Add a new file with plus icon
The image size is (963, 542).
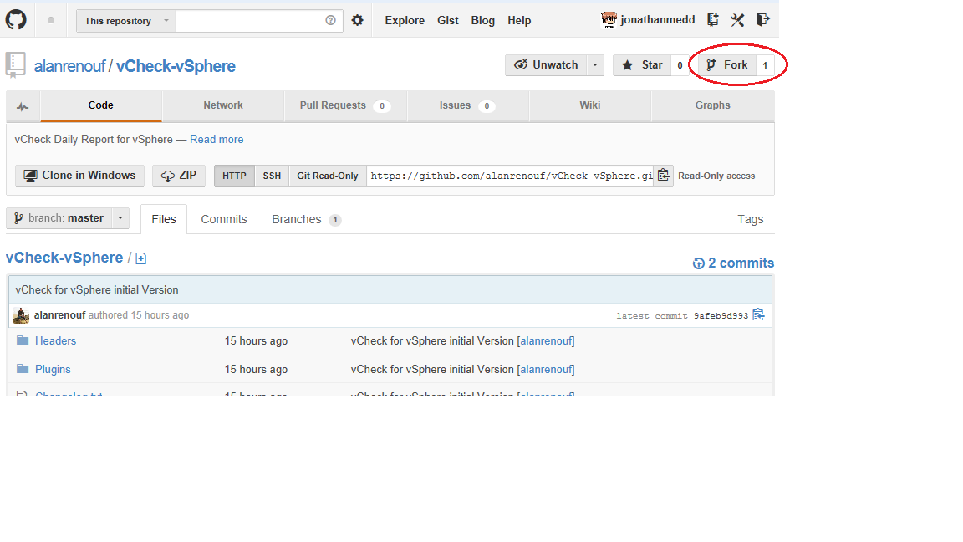click(x=141, y=258)
